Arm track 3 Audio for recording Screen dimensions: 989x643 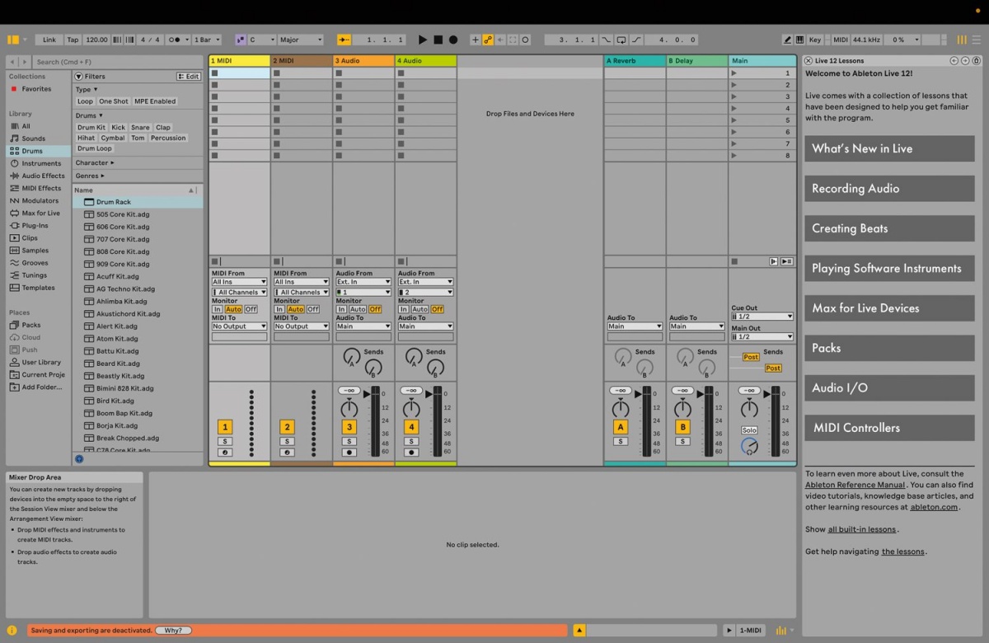point(349,453)
